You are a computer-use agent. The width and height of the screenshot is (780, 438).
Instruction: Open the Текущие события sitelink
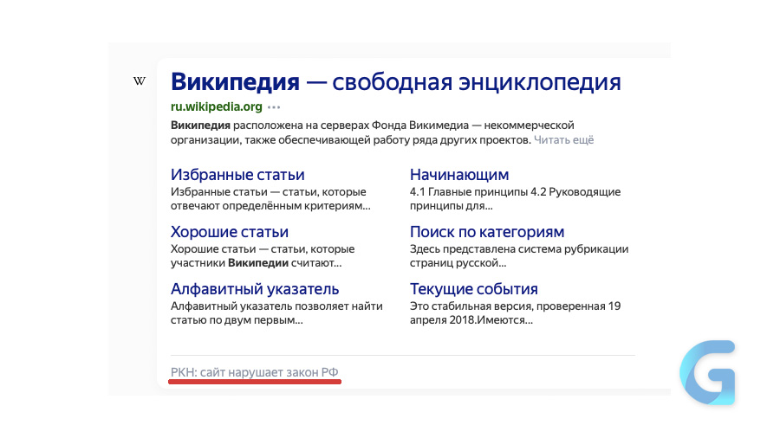(474, 289)
